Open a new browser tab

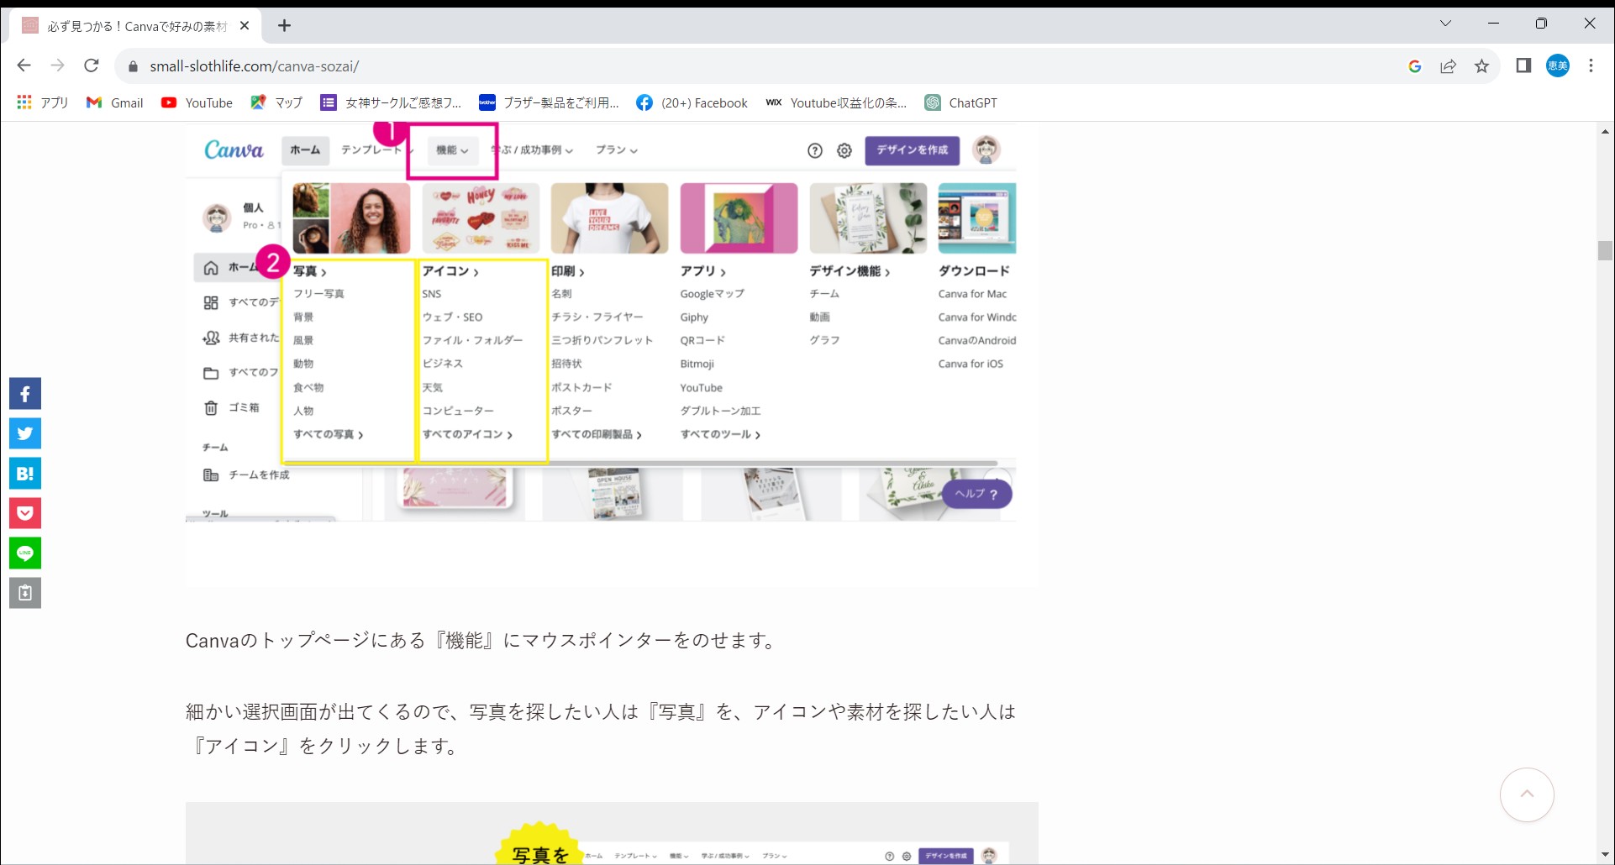point(284,26)
